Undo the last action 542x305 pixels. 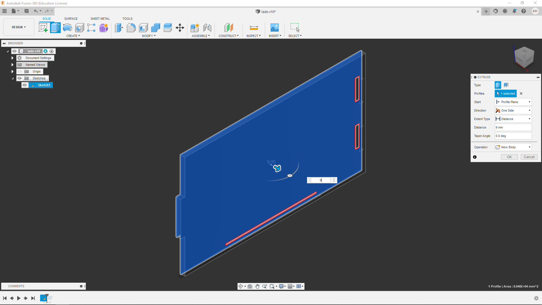[x=36, y=11]
